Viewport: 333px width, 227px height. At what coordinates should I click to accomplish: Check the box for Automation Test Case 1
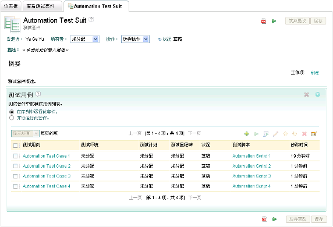(x=16, y=156)
